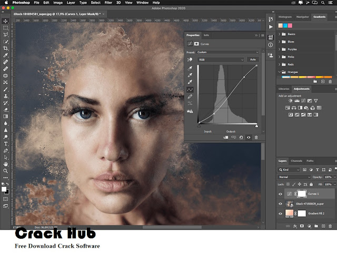Open macOS Spotlight search
The width and height of the screenshot is (337, 255).
(323, 3)
